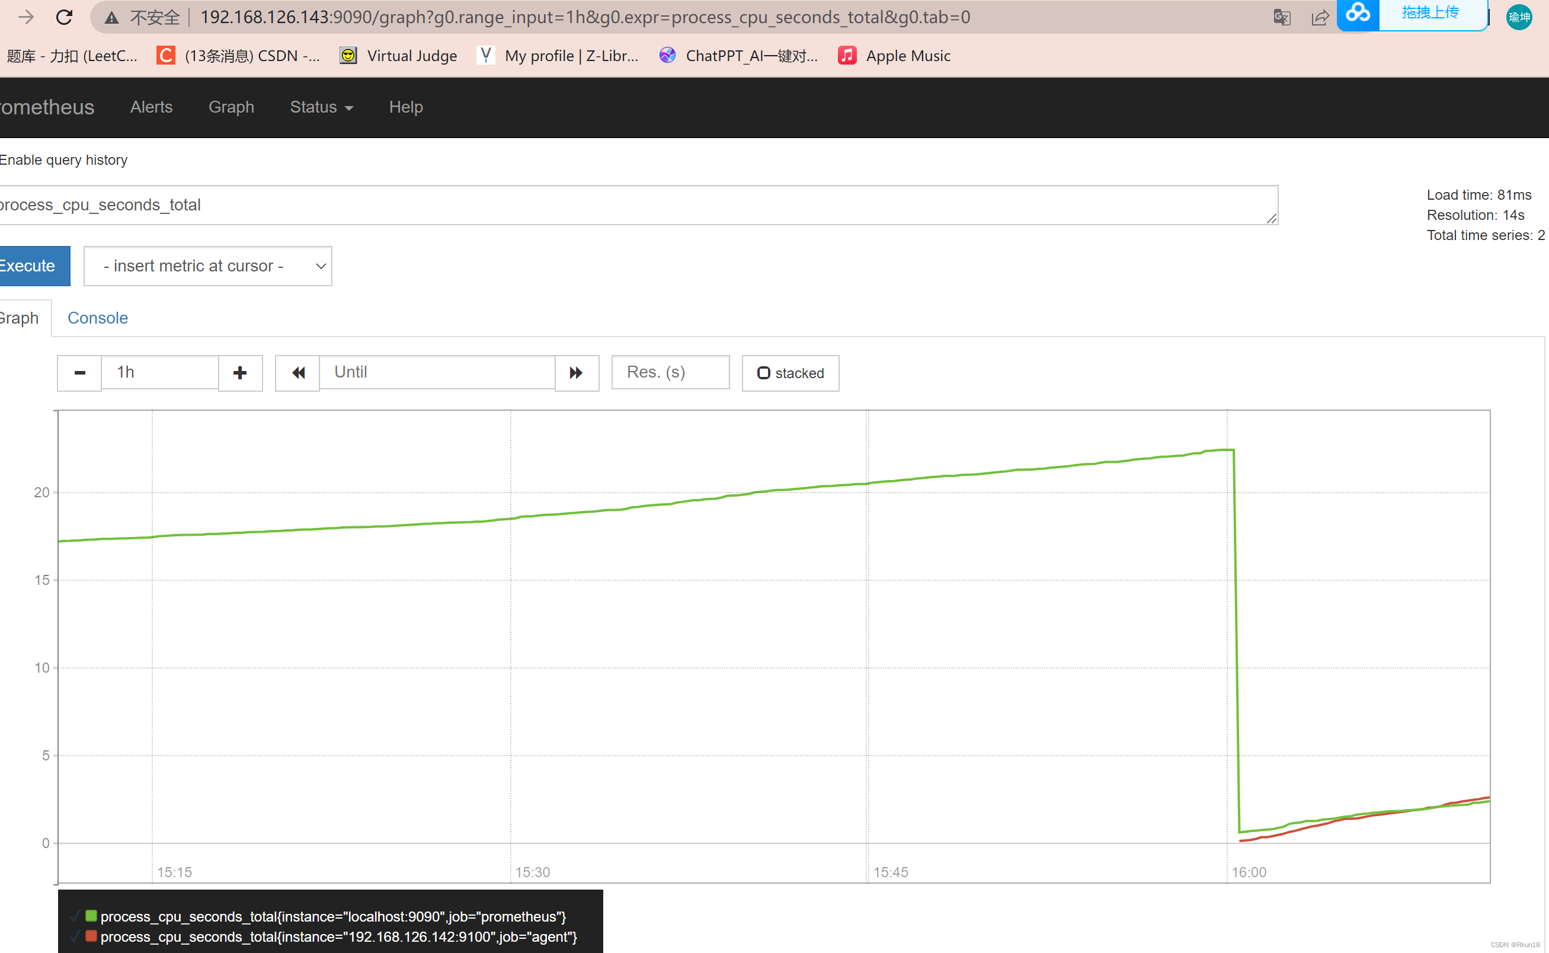This screenshot has height=953, width=1549.
Task: Click the green swatch for localhost:9090 series
Action: pos(91,916)
